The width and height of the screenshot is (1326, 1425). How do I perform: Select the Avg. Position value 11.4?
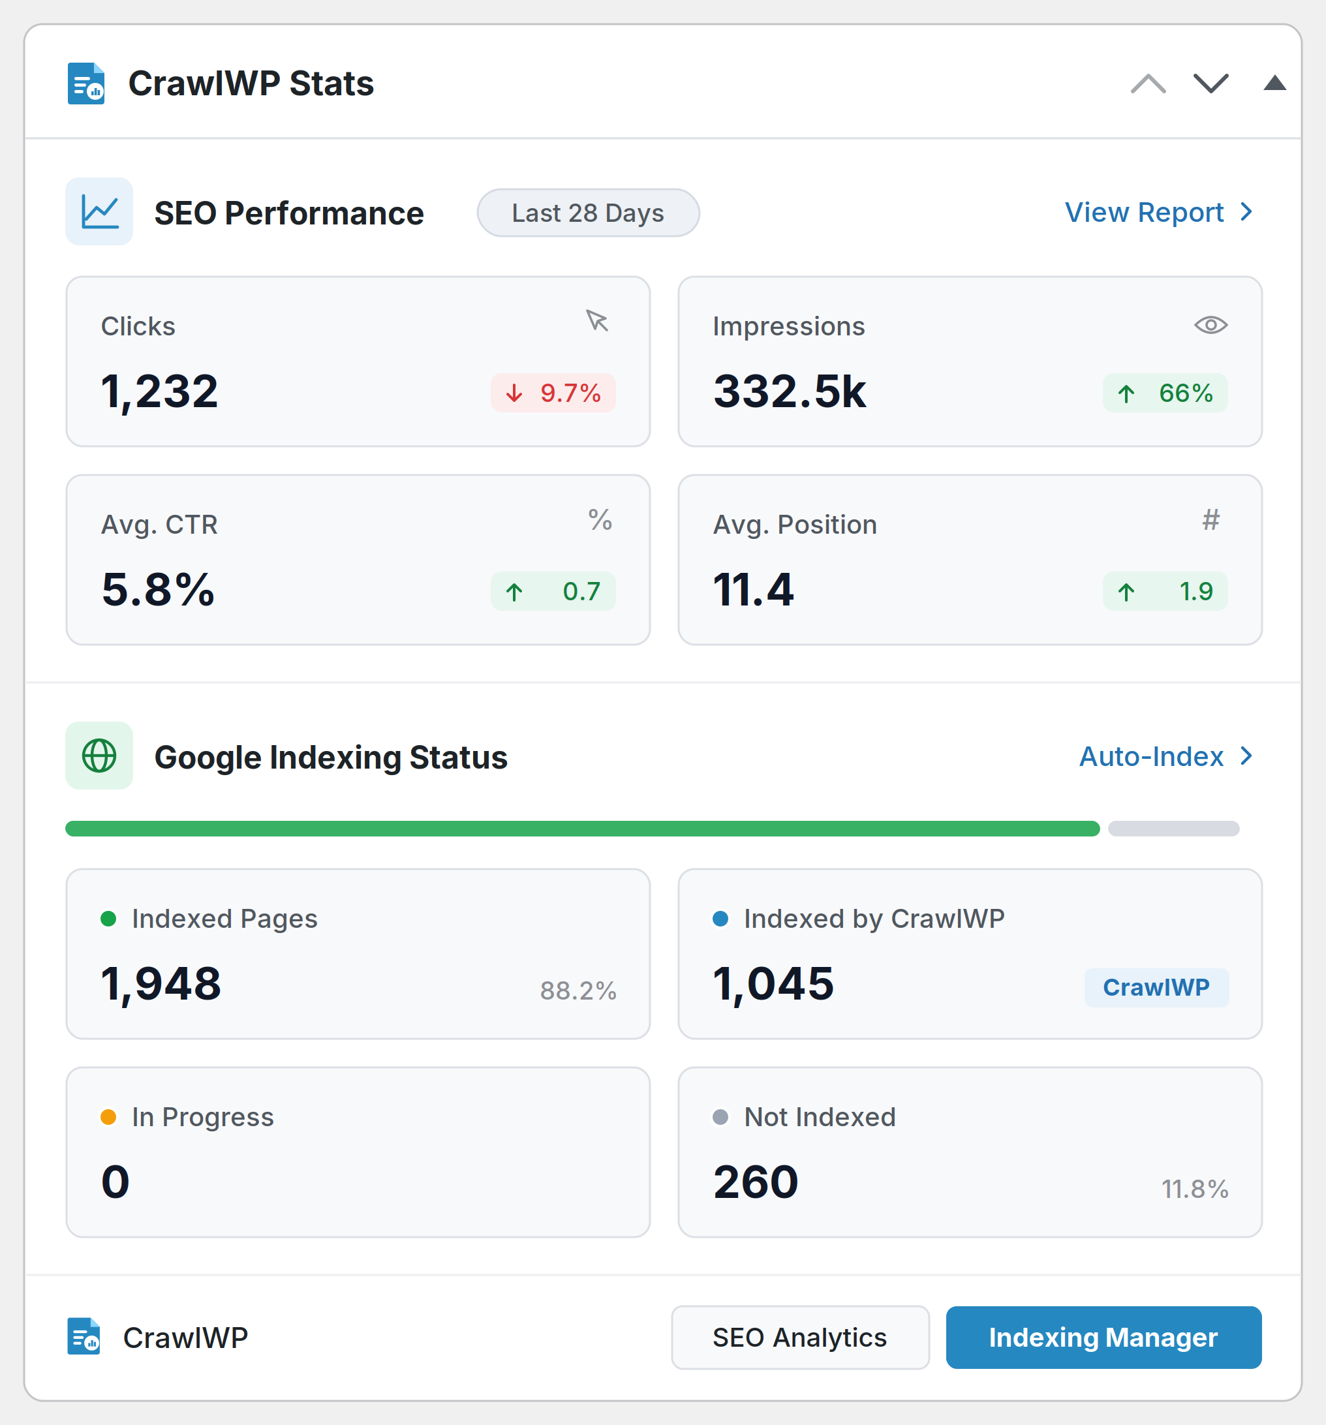753,590
